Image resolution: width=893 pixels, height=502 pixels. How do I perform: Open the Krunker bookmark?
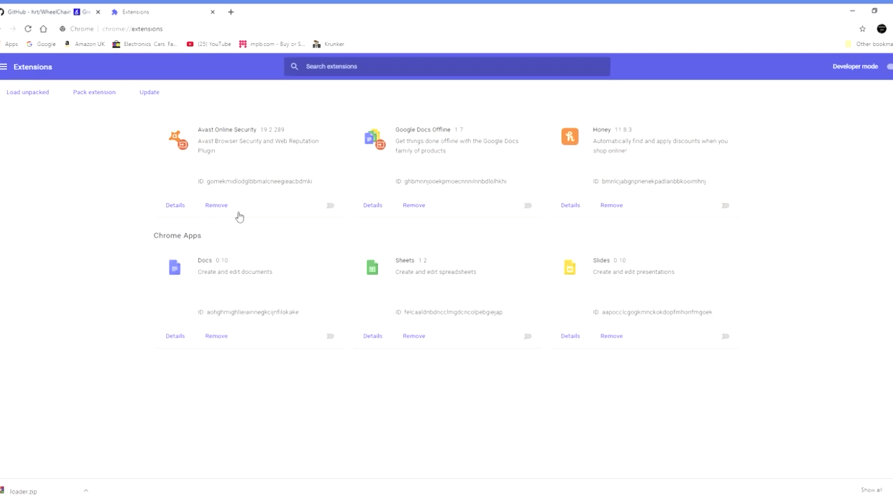click(x=329, y=44)
